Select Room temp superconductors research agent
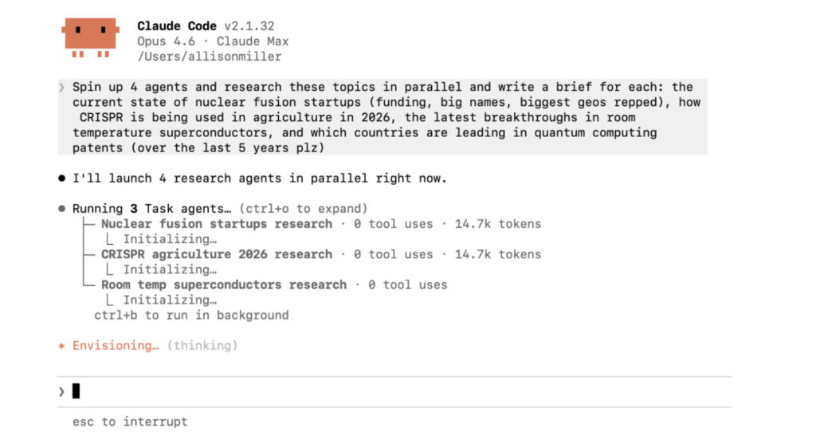The height and width of the screenshot is (440, 816). coord(223,285)
